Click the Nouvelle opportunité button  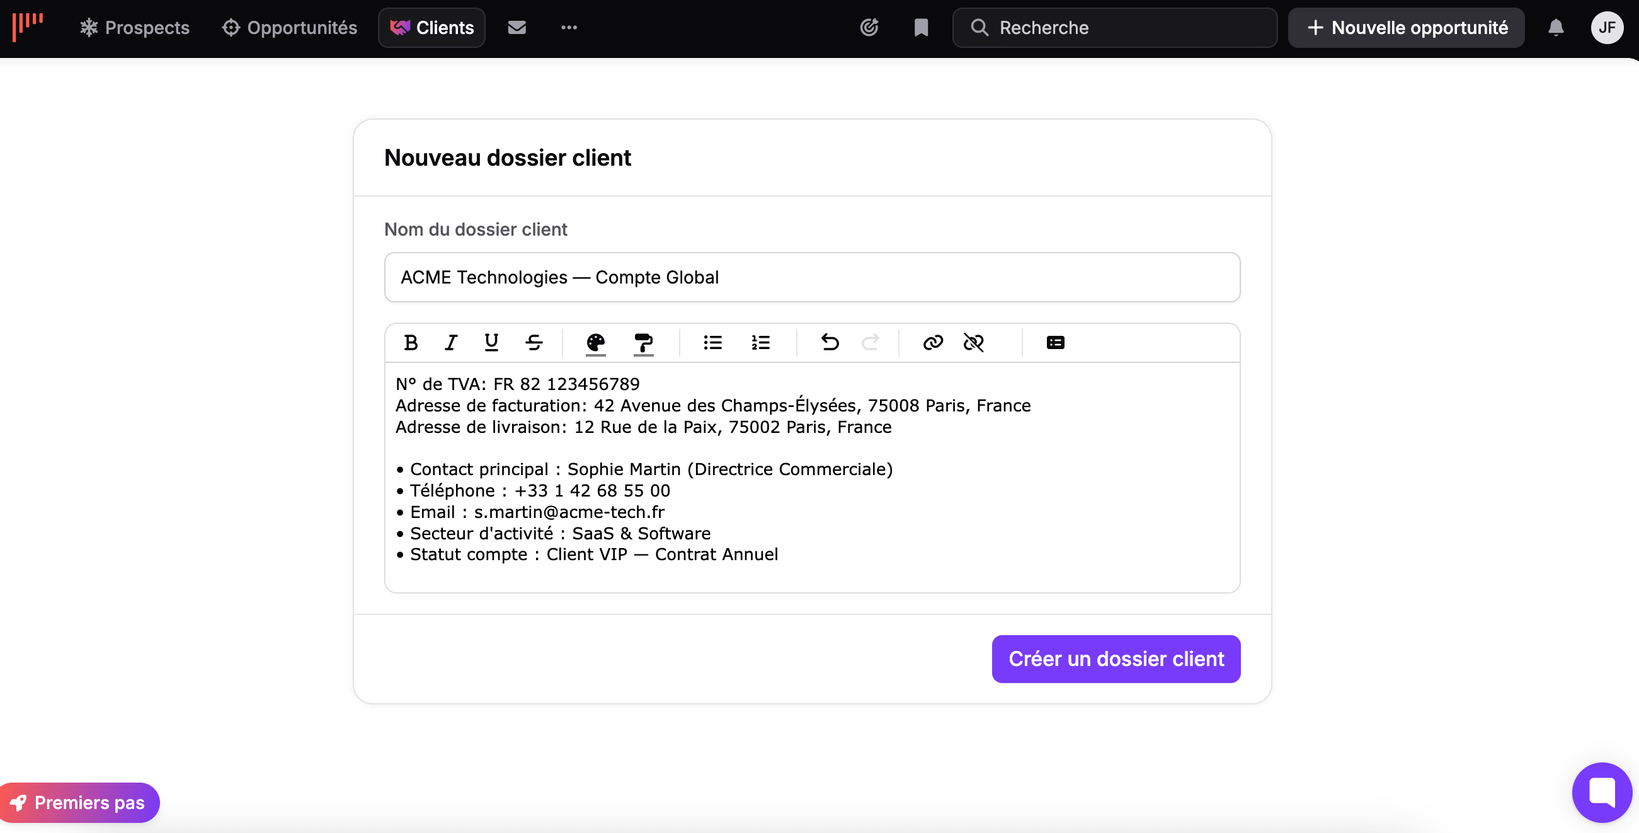coord(1406,27)
